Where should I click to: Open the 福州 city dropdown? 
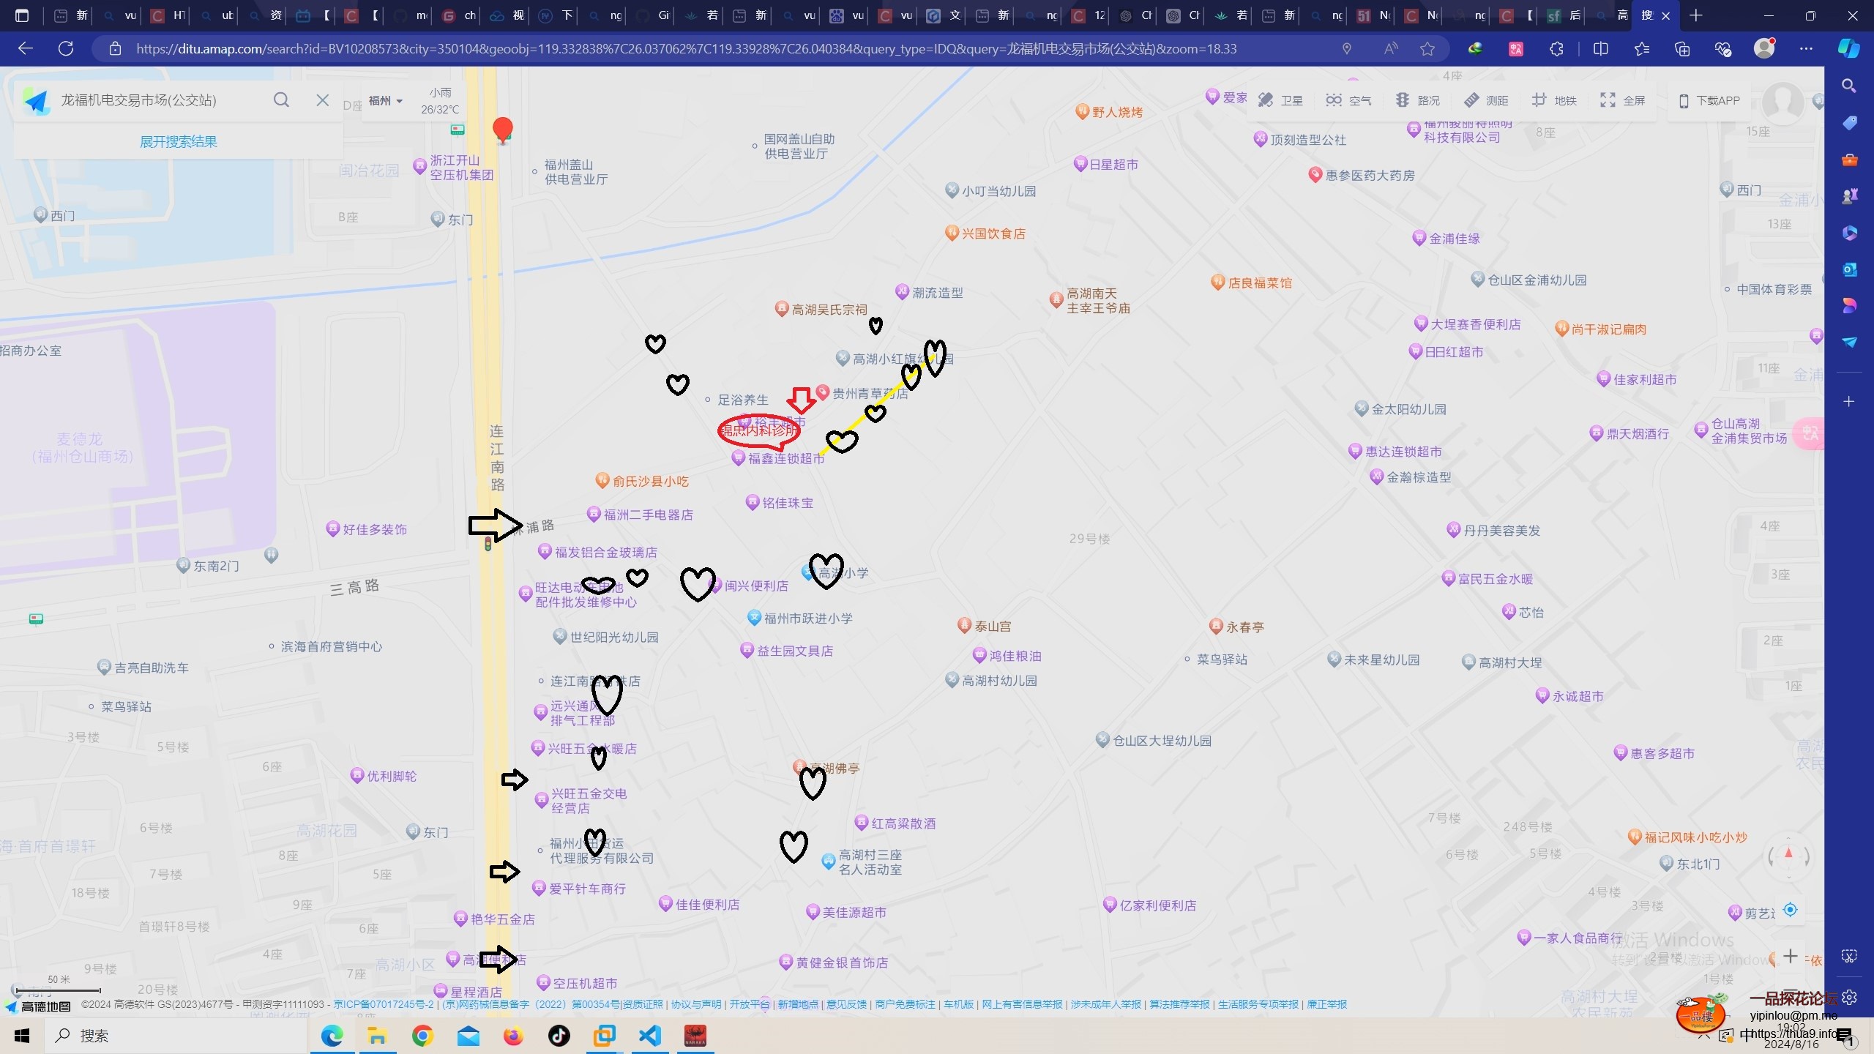click(385, 100)
